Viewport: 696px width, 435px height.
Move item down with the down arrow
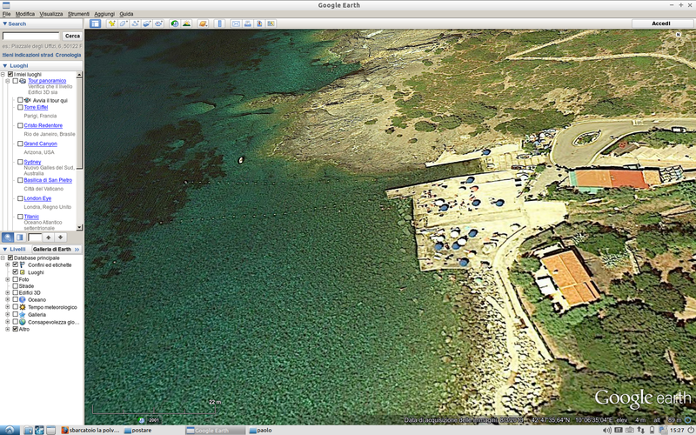(60, 238)
